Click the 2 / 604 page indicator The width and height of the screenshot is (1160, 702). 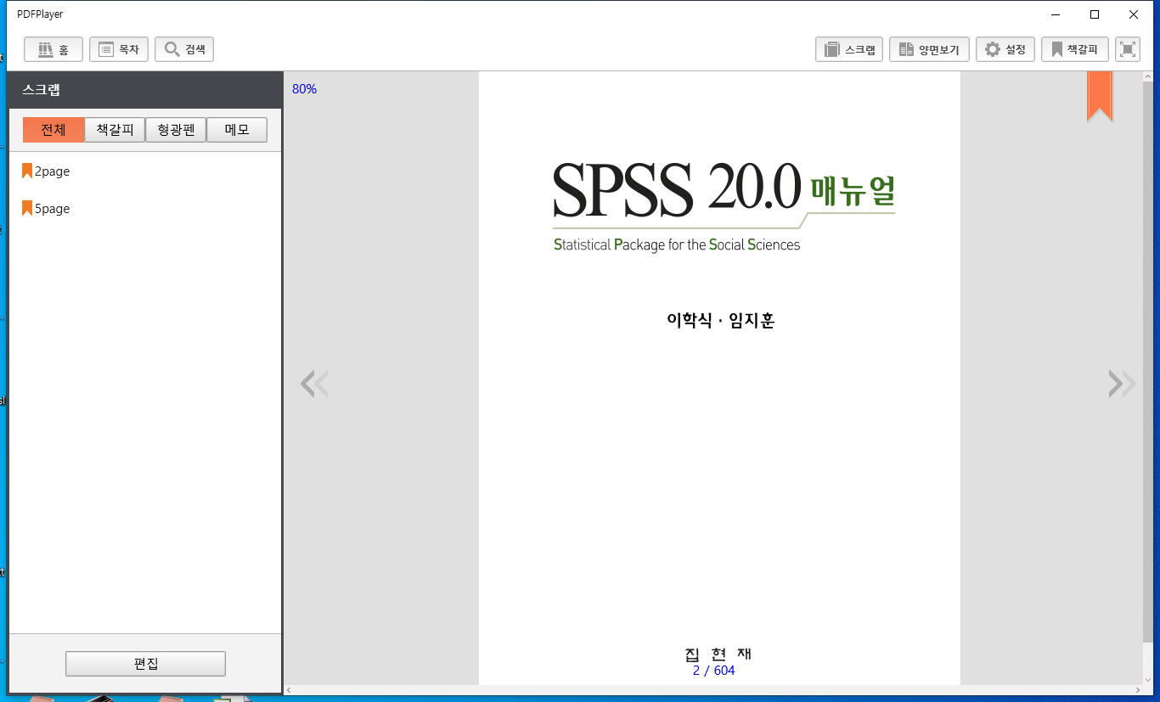click(713, 671)
